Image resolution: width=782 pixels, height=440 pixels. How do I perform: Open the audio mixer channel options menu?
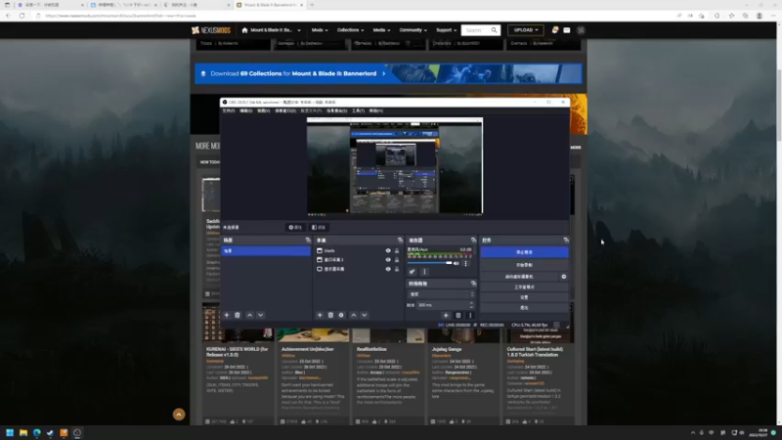click(x=466, y=263)
